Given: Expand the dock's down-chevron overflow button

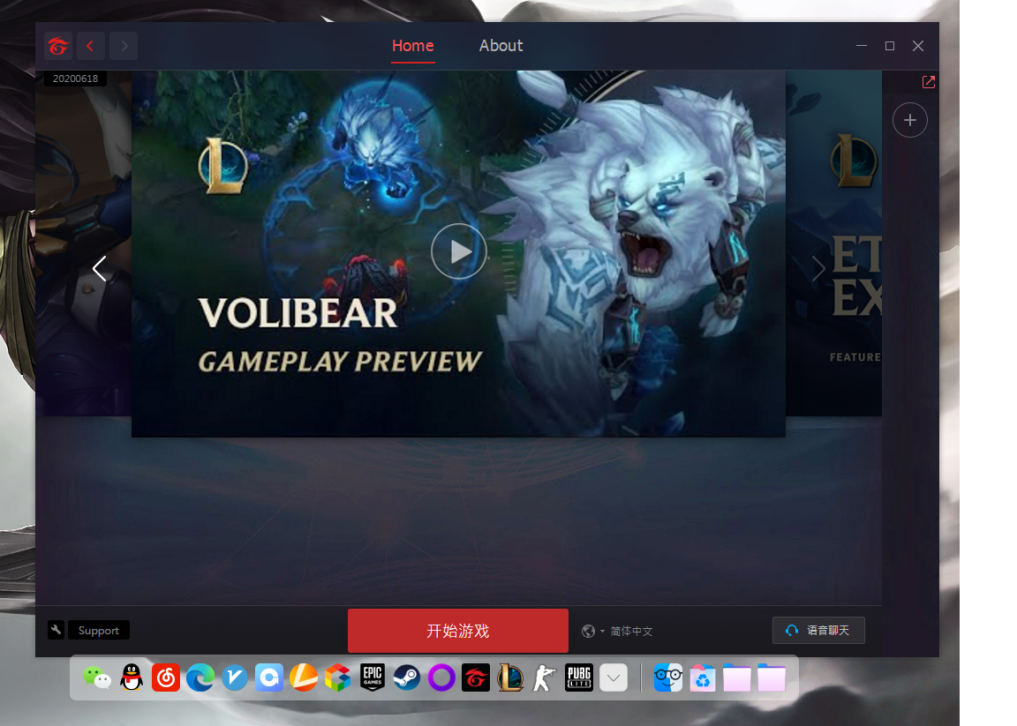Looking at the screenshot, I should click(x=614, y=678).
